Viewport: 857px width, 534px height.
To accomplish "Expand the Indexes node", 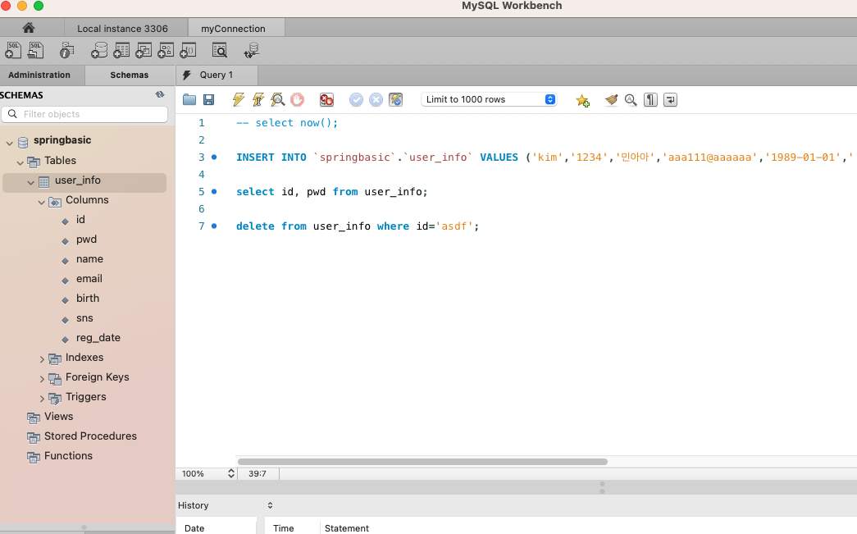I will (42, 359).
